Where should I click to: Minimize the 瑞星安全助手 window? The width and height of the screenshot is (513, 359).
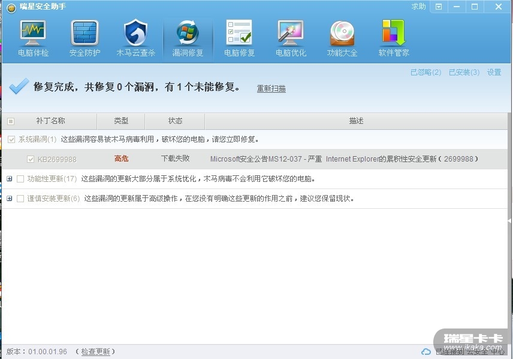457,7
